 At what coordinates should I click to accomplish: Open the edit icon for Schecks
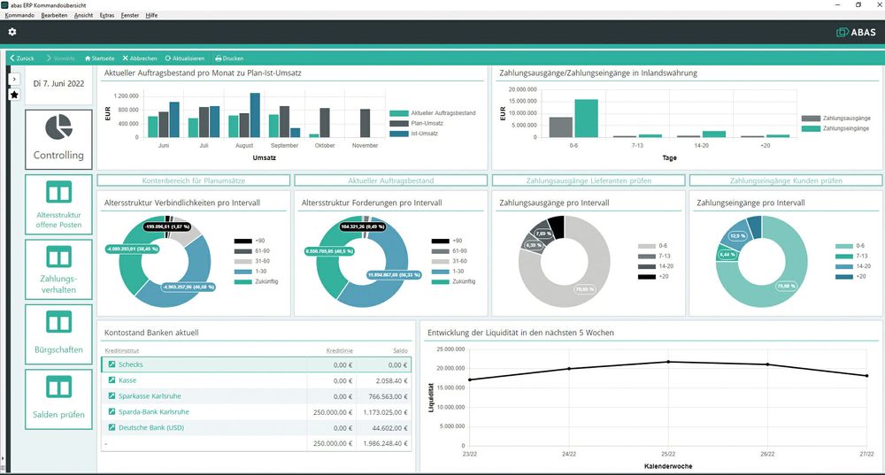(112, 364)
